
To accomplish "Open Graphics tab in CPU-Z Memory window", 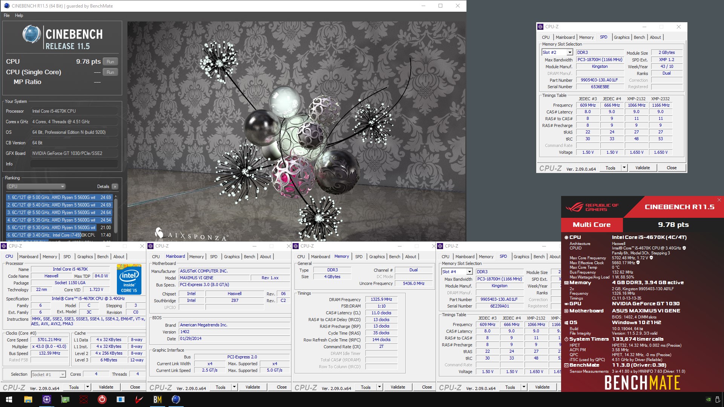I will [x=377, y=257].
